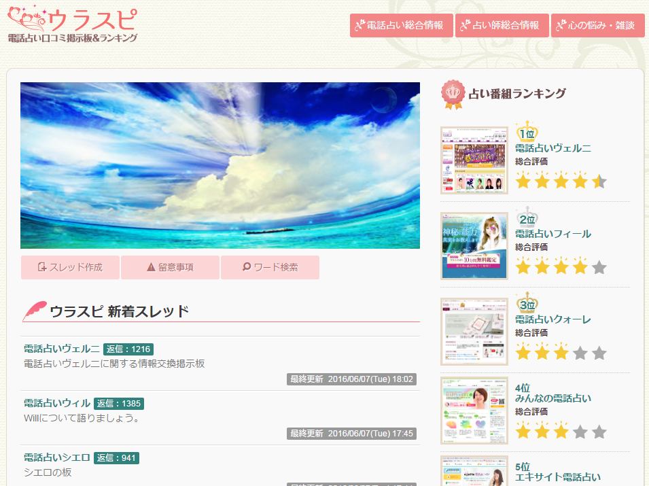Click the 最終更新 2016/06/07(Tue) 18:02 timestamp
The height and width of the screenshot is (486, 649).
[351, 379]
